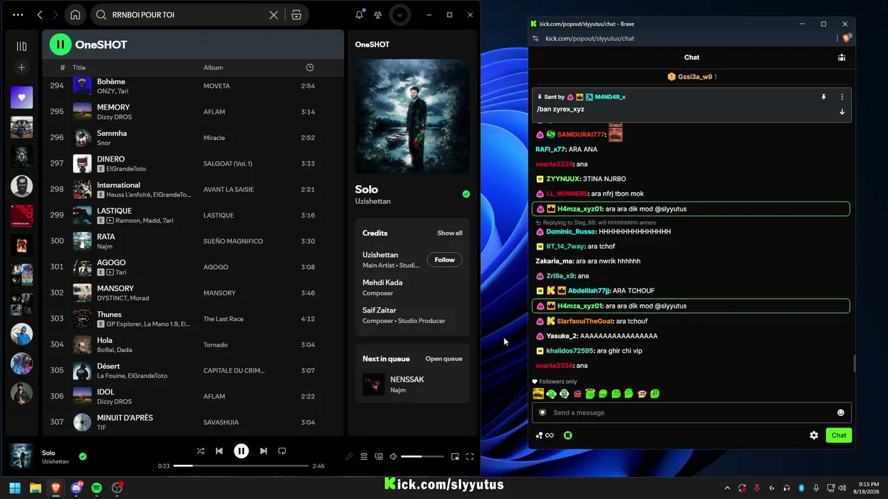Open site settings icon in Brave address bar
The image size is (888, 499).
click(x=534, y=38)
